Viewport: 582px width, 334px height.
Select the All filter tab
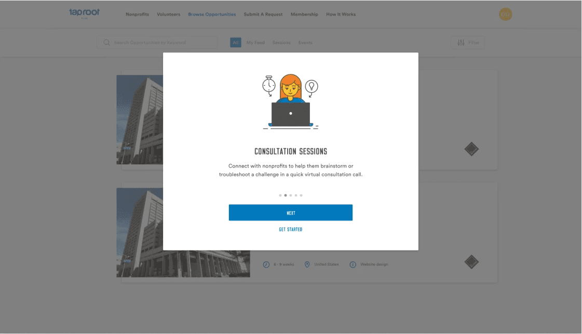tap(236, 43)
